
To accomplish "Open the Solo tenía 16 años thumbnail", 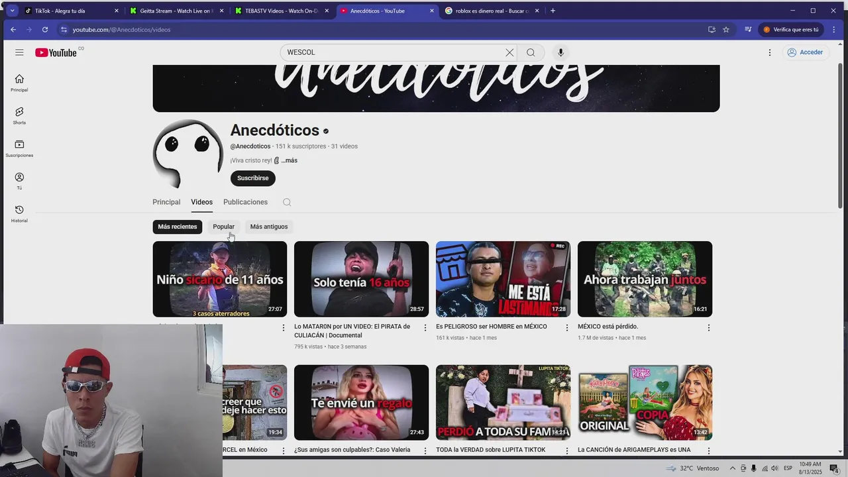I will pyautogui.click(x=362, y=279).
